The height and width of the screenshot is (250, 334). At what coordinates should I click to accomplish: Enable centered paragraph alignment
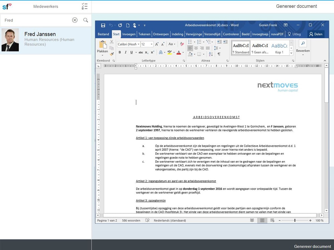[x=196, y=47]
